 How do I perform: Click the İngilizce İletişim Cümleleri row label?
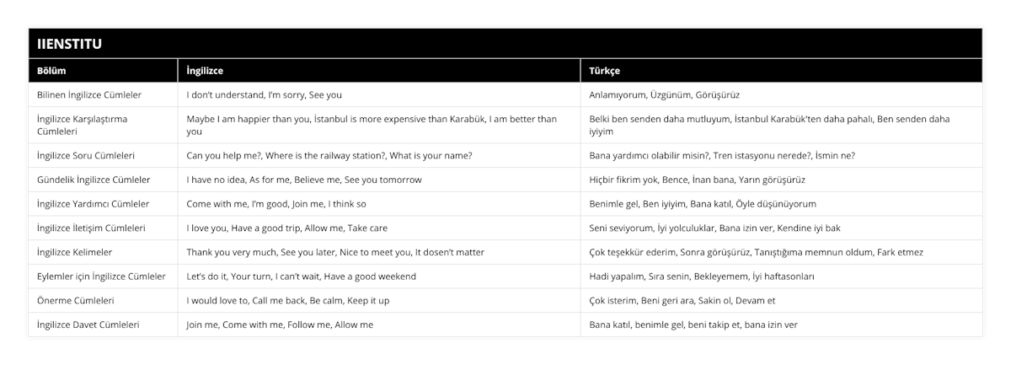click(93, 228)
